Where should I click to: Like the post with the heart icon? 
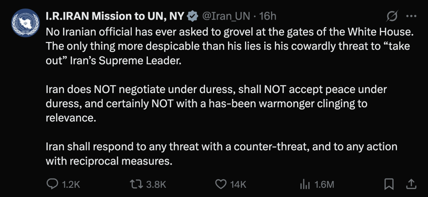click(x=221, y=184)
